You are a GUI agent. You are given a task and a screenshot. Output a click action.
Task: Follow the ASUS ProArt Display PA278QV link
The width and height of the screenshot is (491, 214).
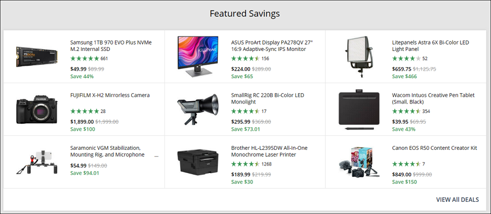[x=272, y=46]
